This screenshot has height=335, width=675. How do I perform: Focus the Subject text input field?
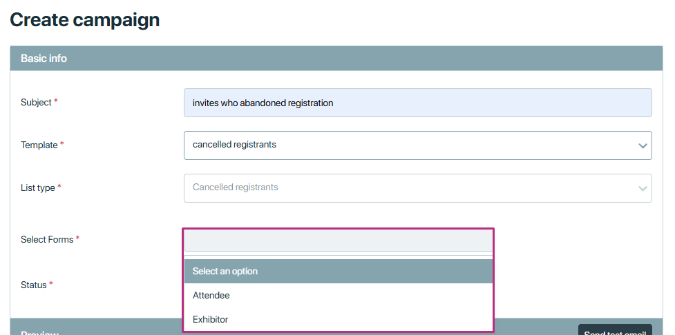tap(417, 103)
